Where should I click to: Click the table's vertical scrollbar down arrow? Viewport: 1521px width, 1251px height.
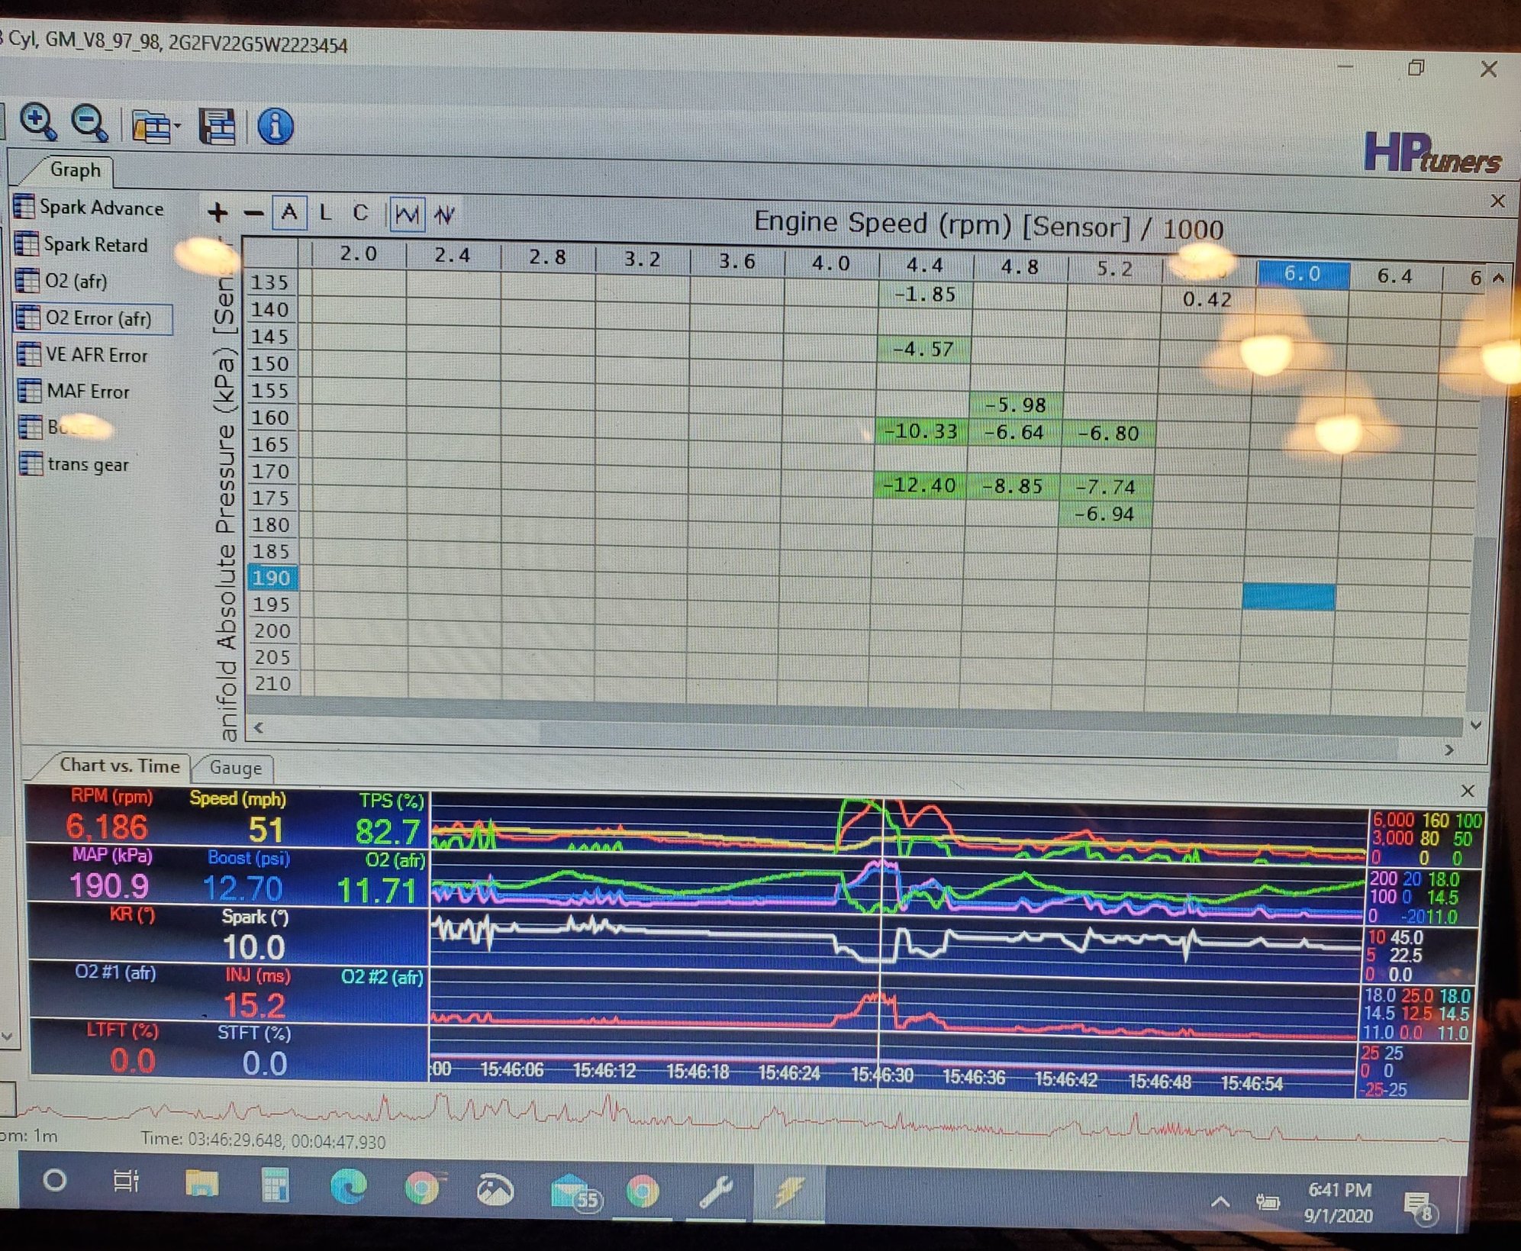click(x=1476, y=725)
